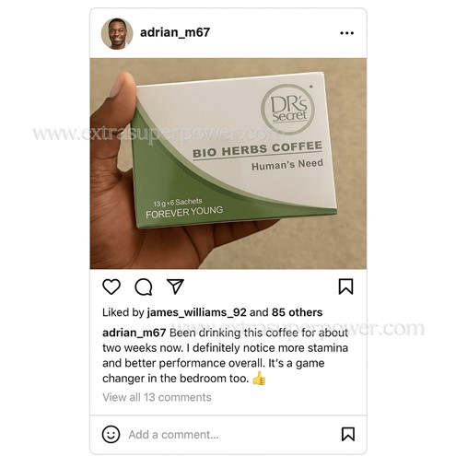Viewport: 456px width, 456px height.
Task: Open adrian_m67's profile picture
Action: pos(117,33)
